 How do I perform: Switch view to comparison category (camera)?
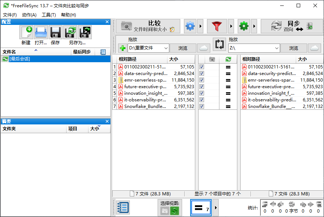tap(165, 211)
